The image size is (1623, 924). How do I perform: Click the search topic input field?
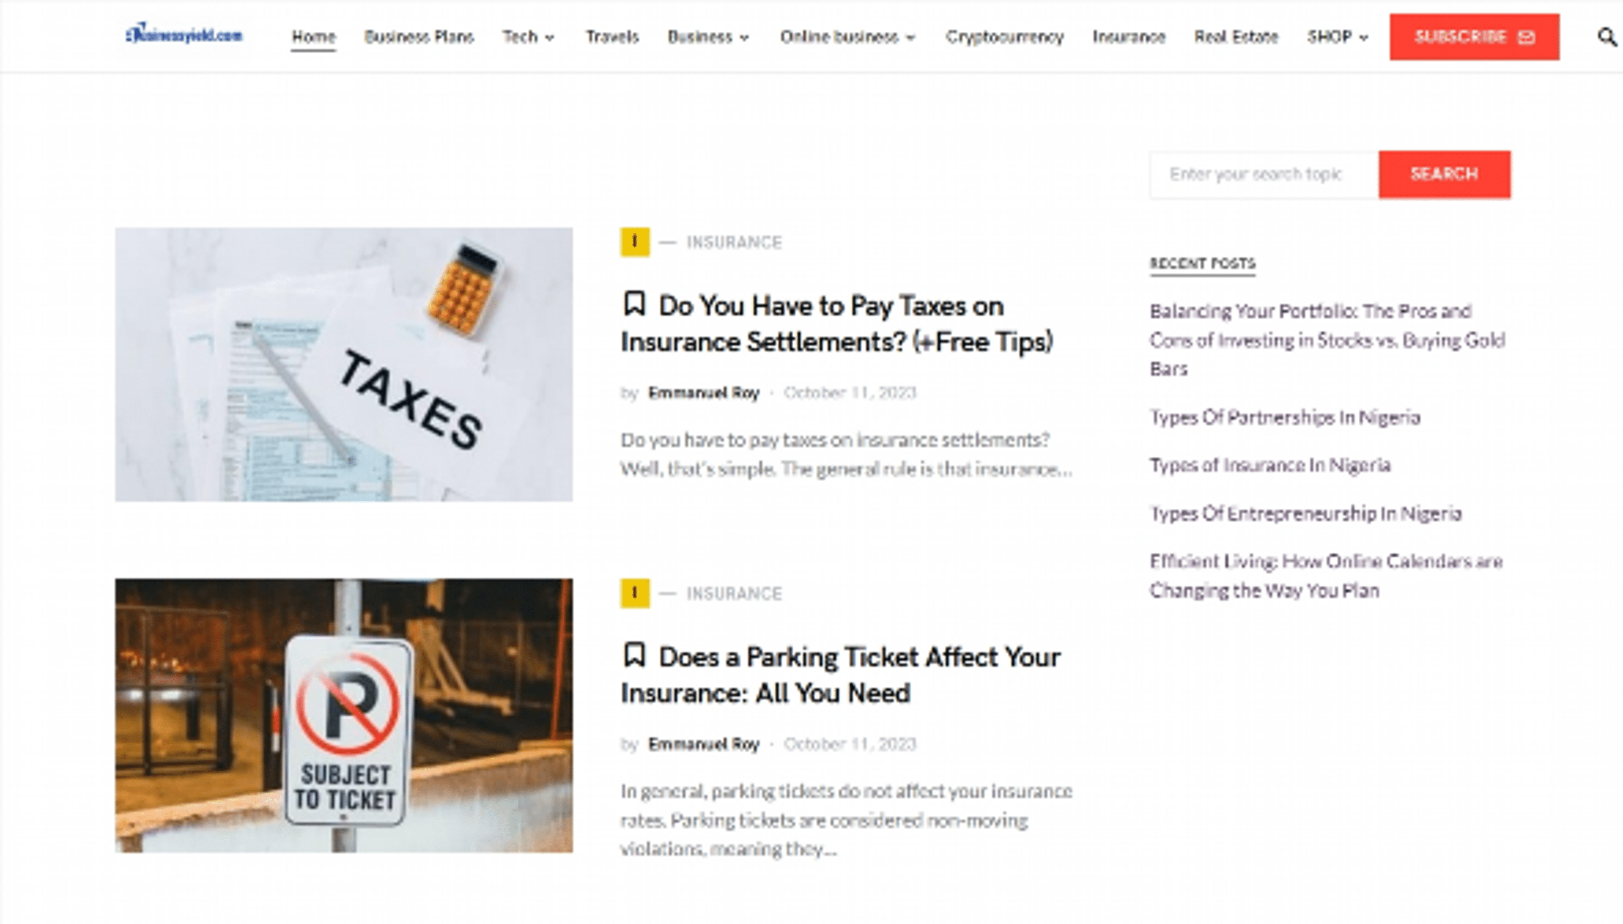point(1262,174)
